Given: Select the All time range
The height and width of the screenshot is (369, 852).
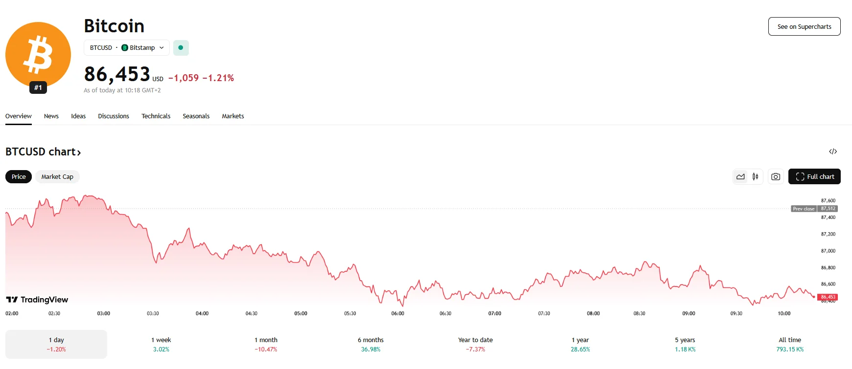Looking at the screenshot, I should point(790,344).
